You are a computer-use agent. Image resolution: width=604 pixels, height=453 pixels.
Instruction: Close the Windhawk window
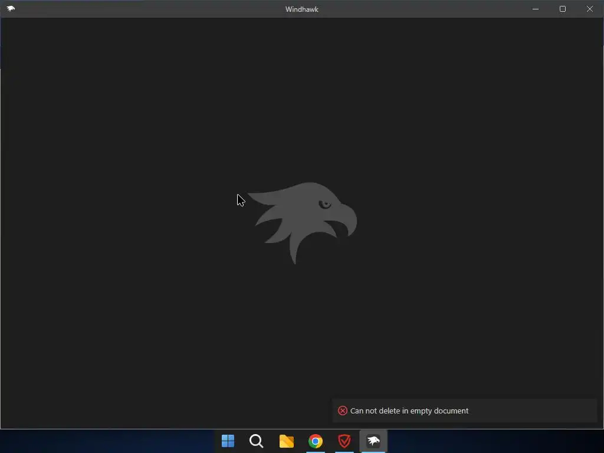pyautogui.click(x=590, y=9)
